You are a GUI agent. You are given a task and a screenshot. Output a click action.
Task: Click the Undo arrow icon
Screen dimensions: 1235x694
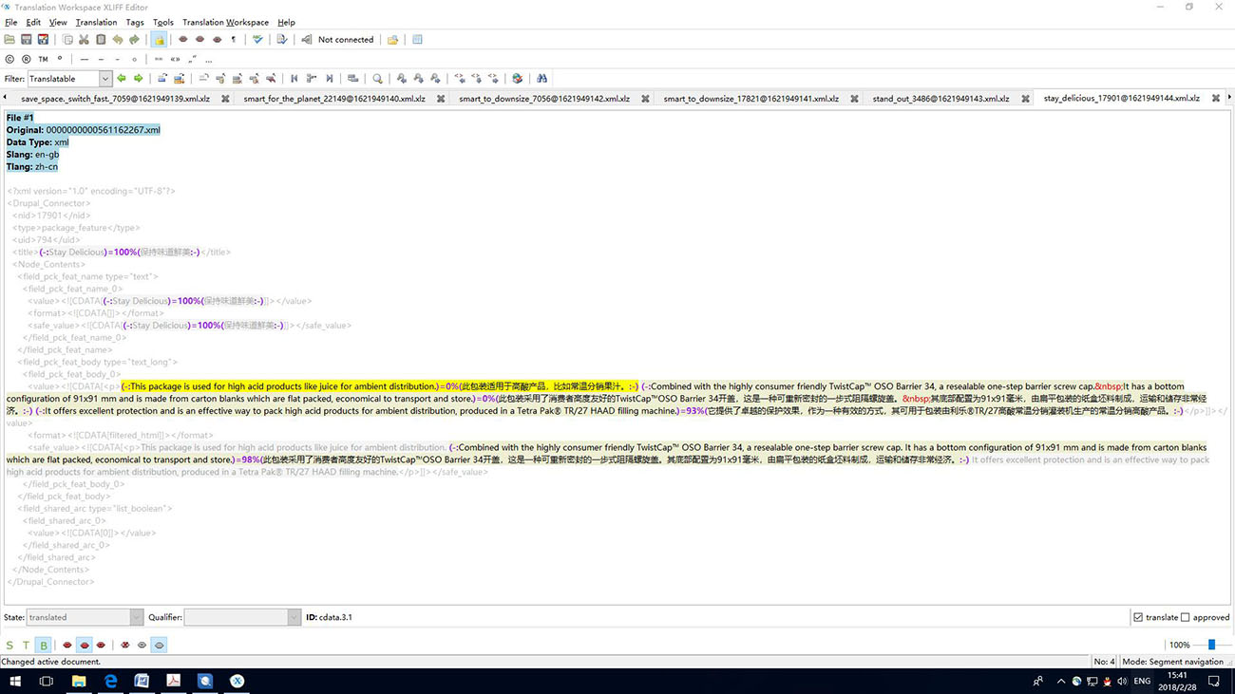118,40
